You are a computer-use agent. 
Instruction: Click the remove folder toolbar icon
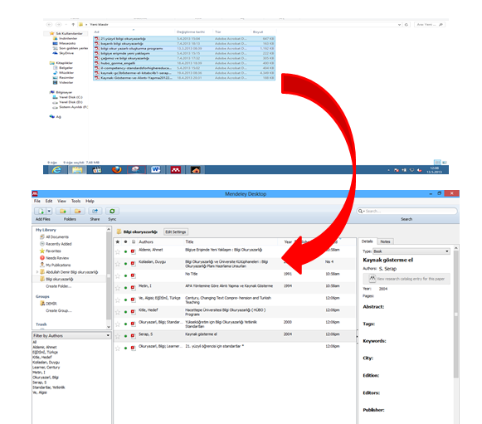(77, 212)
